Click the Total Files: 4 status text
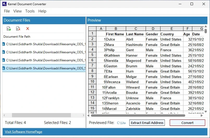Viewport: 210px width, 138px height. [x=15, y=123]
